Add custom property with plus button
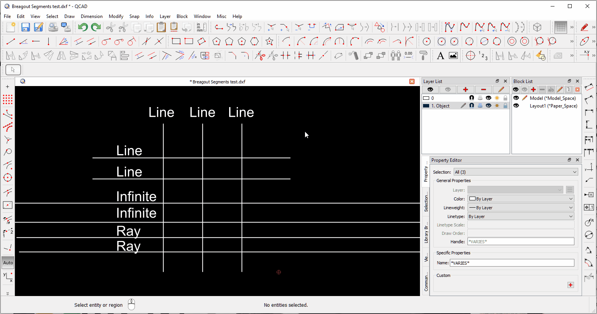 pyautogui.click(x=571, y=285)
